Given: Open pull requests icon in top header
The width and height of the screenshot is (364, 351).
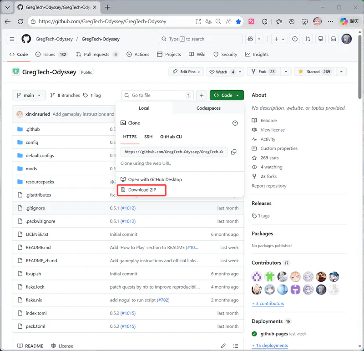Looking at the screenshot, I should [x=308, y=39].
